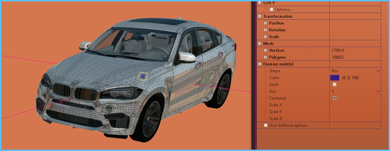Tick the Options... checkbox
Image resolution: width=390 pixels, height=151 pixels.
pos(272,10)
